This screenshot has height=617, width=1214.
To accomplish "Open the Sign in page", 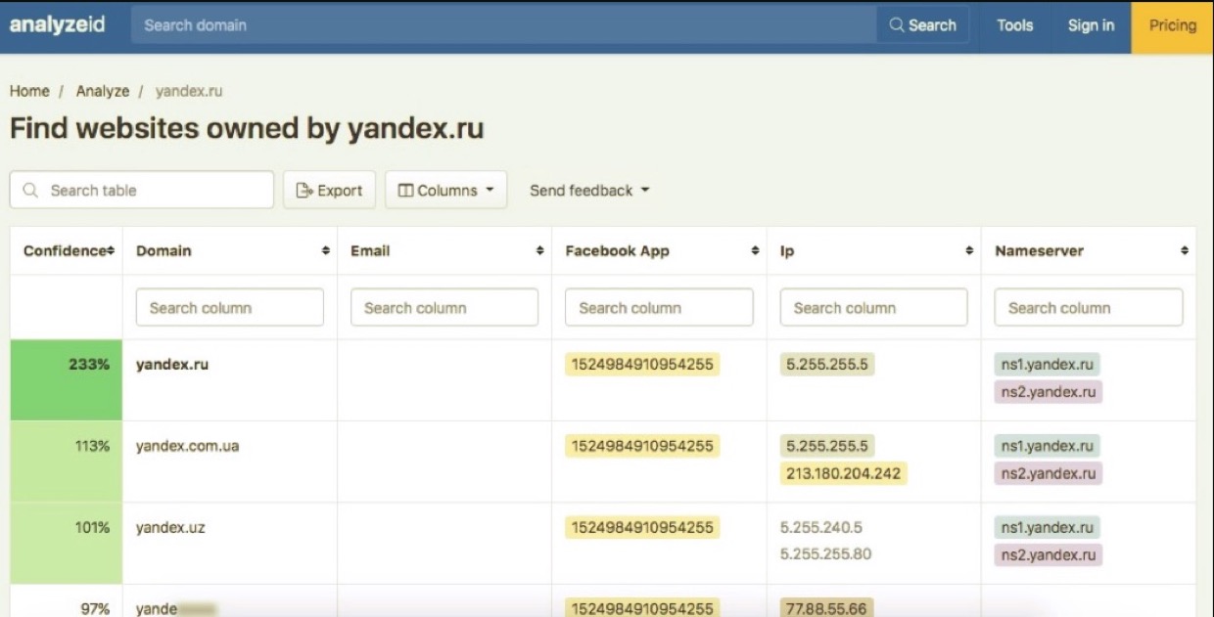I will coord(1091,25).
